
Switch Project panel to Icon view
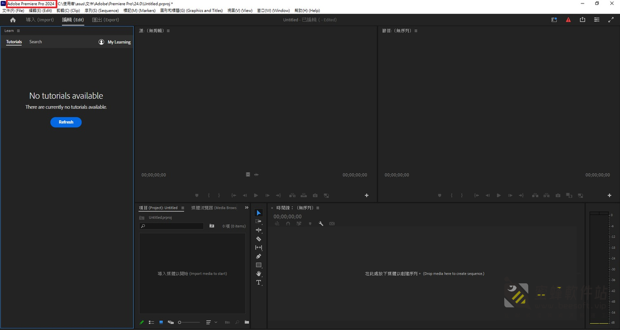(x=161, y=322)
